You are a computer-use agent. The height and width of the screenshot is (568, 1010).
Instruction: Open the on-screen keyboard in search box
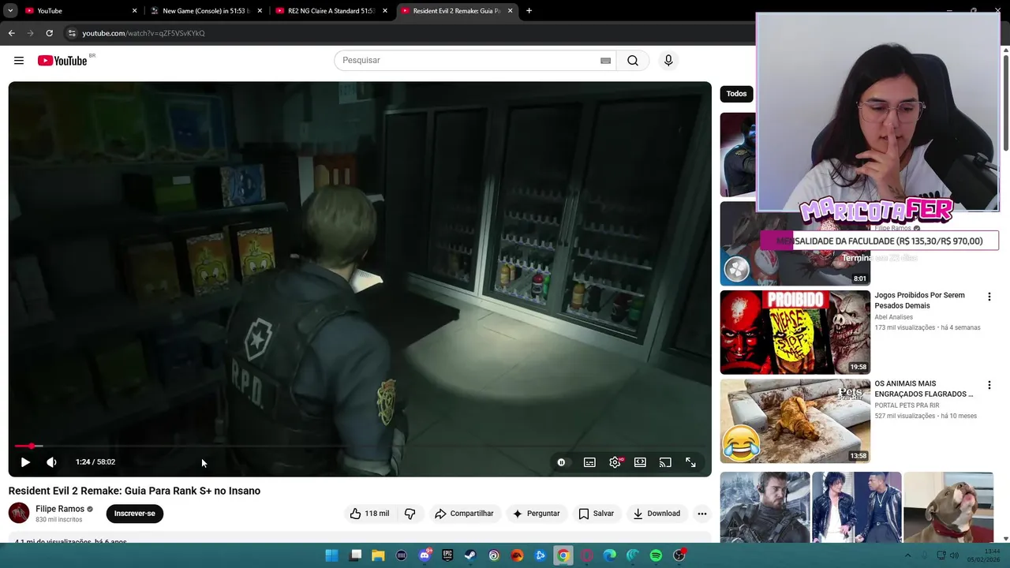[605, 61]
